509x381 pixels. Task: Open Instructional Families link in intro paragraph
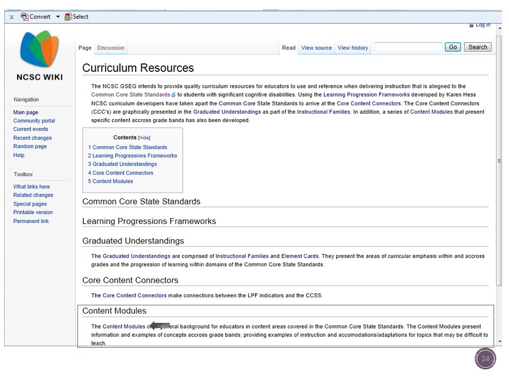(x=323, y=112)
